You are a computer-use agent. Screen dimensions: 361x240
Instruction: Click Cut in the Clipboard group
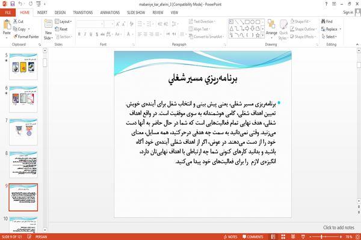point(18,22)
